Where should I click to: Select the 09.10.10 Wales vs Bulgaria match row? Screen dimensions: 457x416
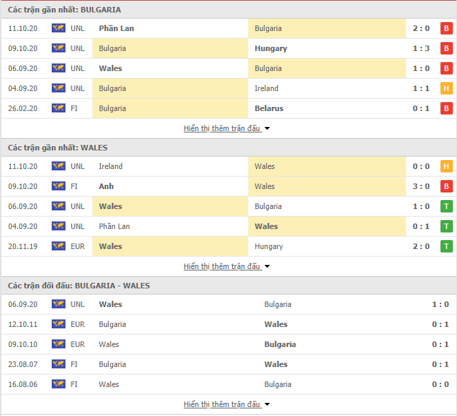tap(229, 344)
